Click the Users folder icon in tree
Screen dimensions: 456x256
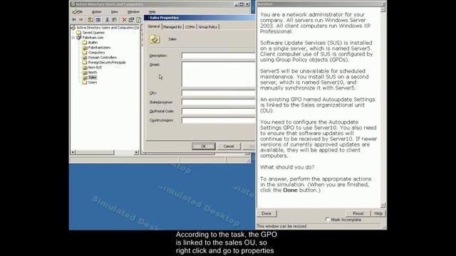85,82
